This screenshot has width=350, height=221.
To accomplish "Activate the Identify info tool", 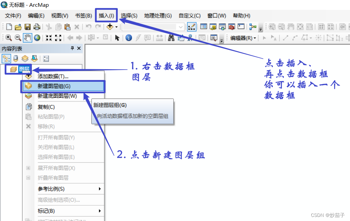I will click(129, 38).
